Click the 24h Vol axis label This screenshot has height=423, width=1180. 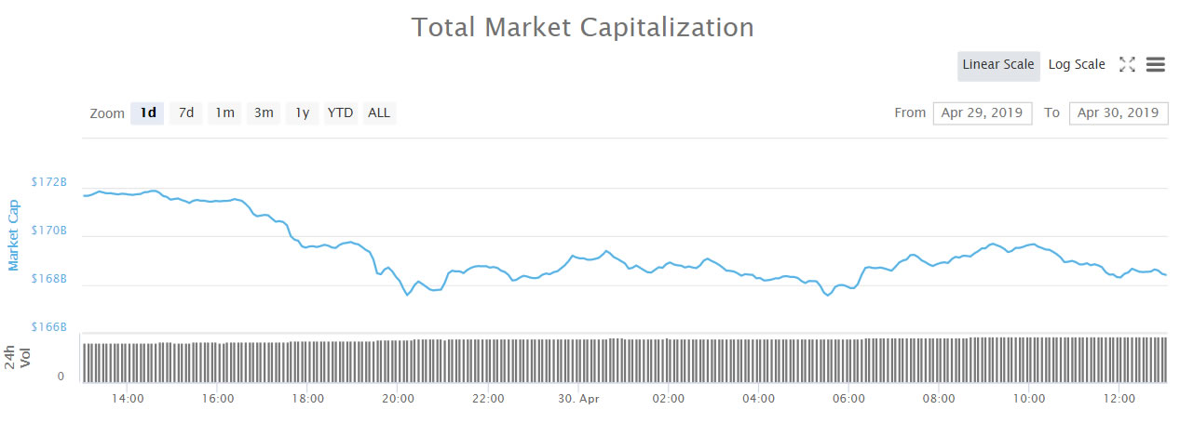tap(19, 355)
